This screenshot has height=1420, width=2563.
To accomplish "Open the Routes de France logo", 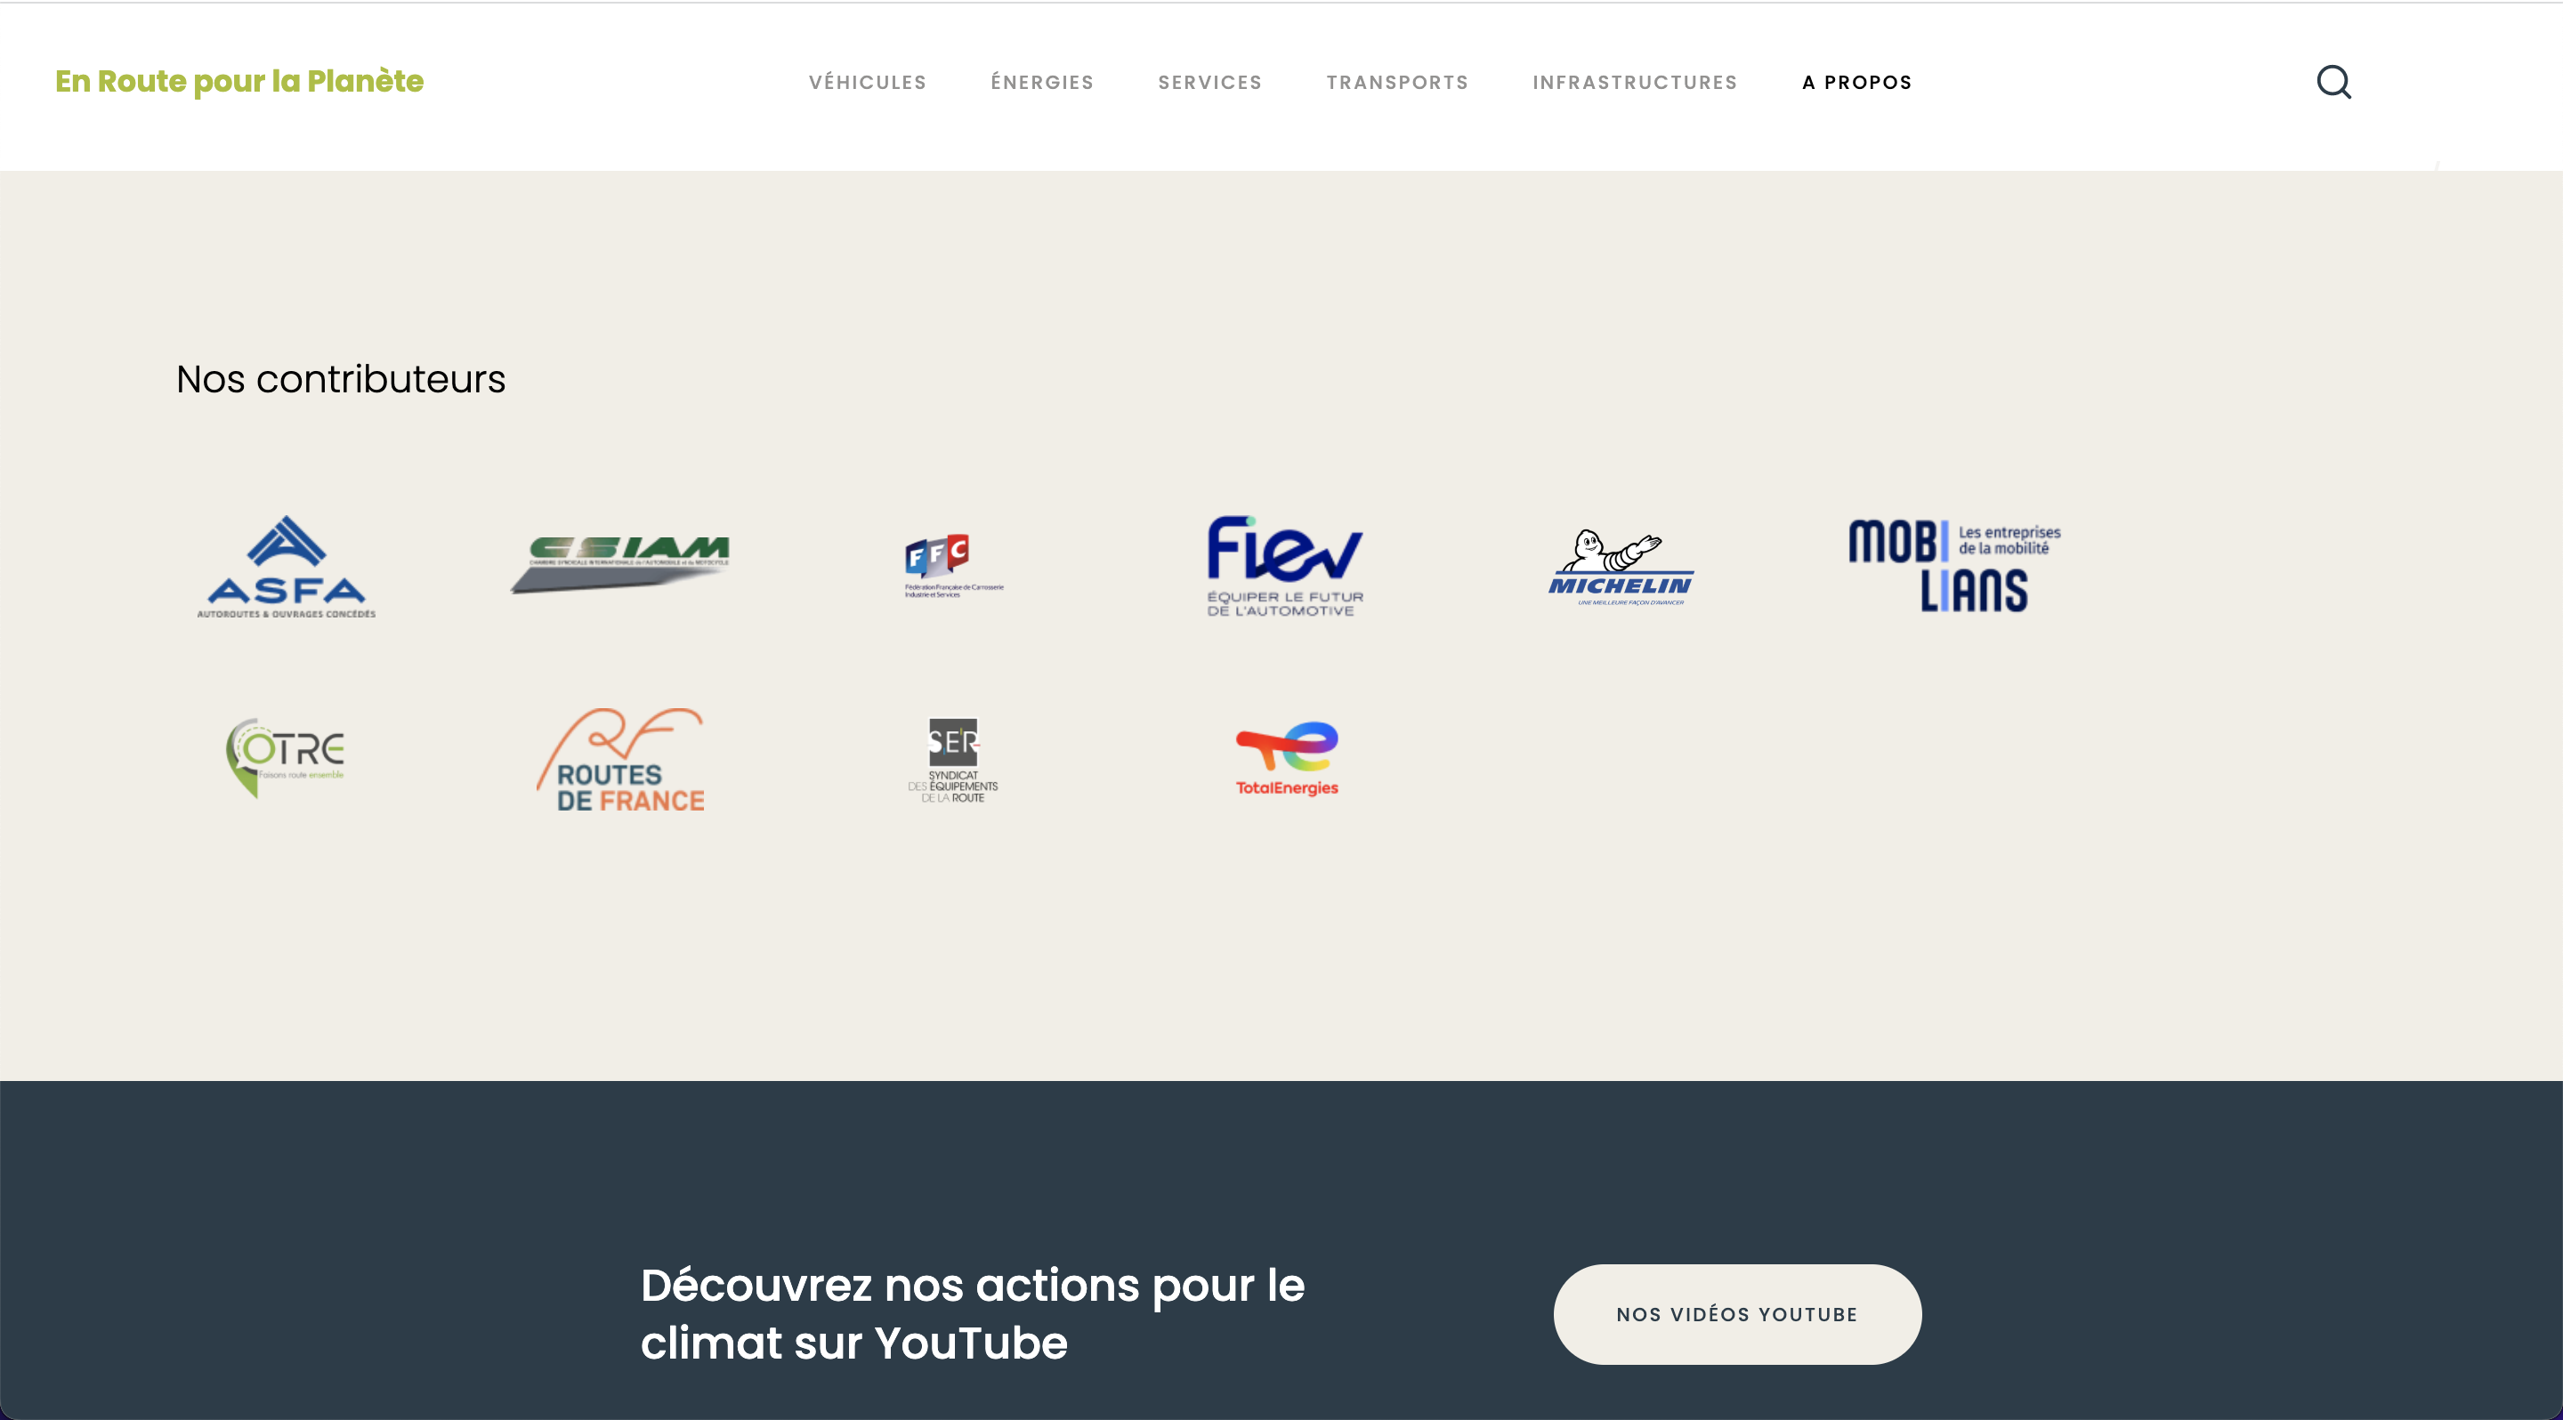I will pos(620,760).
